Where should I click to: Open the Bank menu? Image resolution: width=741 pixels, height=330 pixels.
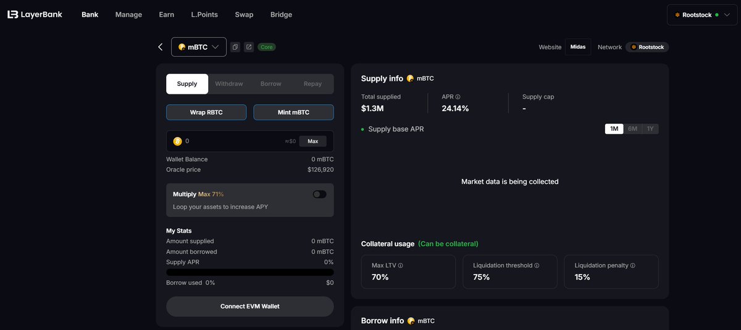pos(90,15)
